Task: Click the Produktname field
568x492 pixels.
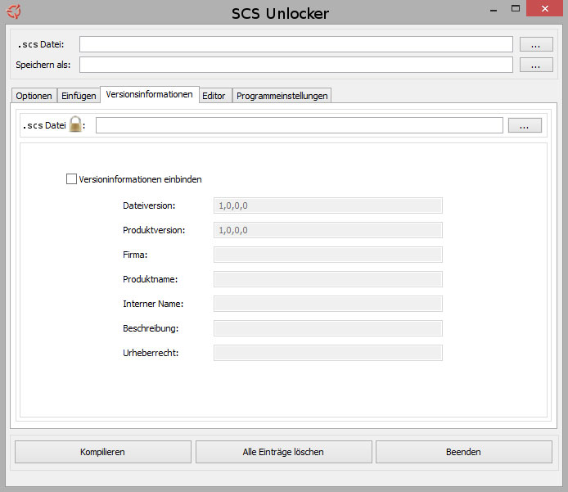Action: [x=328, y=279]
